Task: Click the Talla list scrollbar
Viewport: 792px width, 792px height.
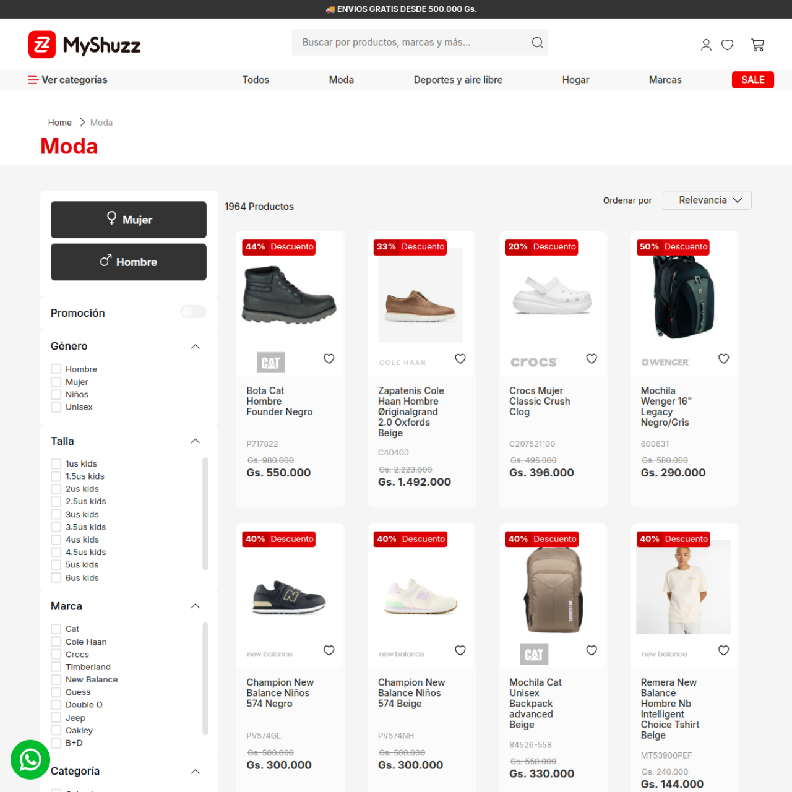Action: 205,514
